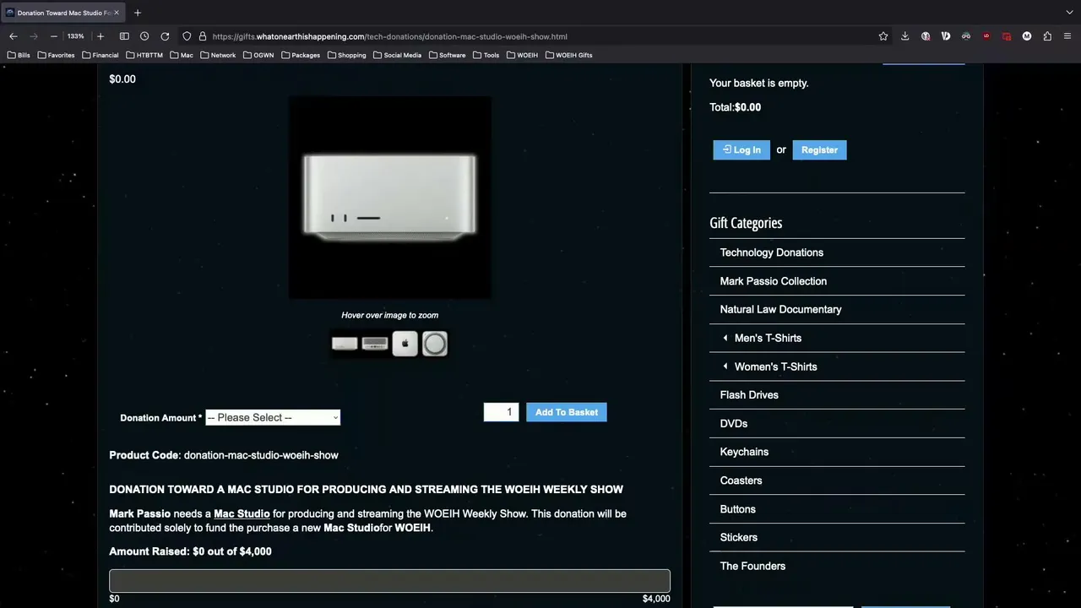Click the 'Amount Raised: $0 out of $4,000' text

pyautogui.click(x=190, y=551)
